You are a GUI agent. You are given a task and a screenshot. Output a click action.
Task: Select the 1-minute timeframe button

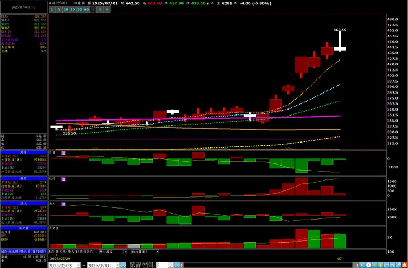51,9
